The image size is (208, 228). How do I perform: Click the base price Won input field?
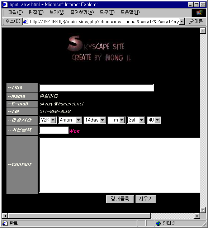tap(54, 130)
